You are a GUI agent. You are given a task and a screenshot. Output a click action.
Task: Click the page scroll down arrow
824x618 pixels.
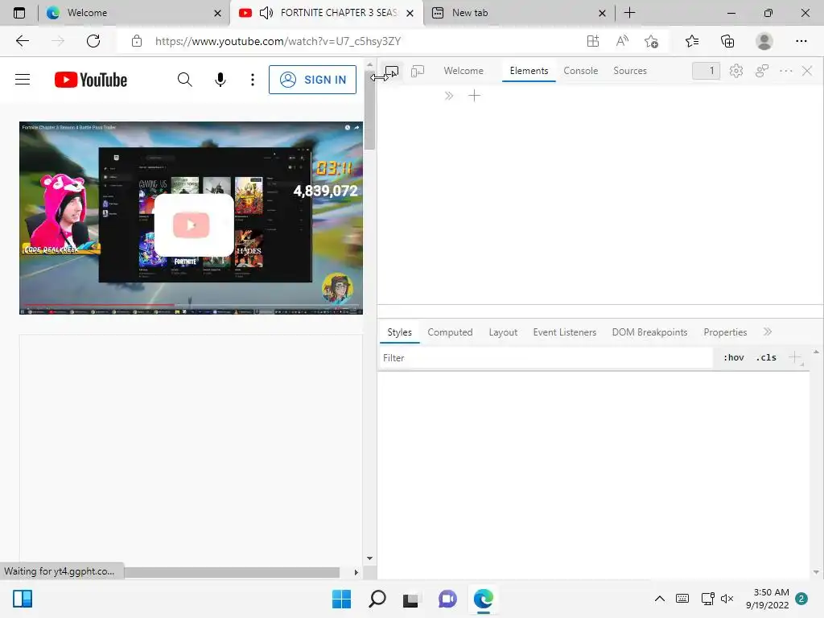[x=369, y=558]
